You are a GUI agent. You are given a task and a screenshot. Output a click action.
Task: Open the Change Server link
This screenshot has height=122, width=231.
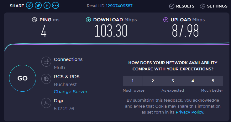[x=71, y=92]
